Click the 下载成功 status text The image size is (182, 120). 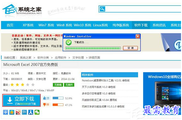(x=81, y=43)
